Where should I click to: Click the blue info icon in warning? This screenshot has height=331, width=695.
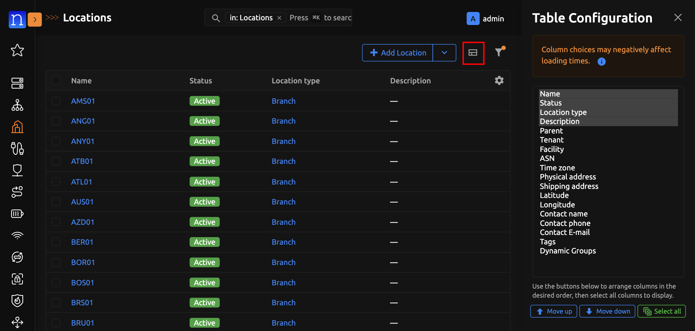pos(602,62)
